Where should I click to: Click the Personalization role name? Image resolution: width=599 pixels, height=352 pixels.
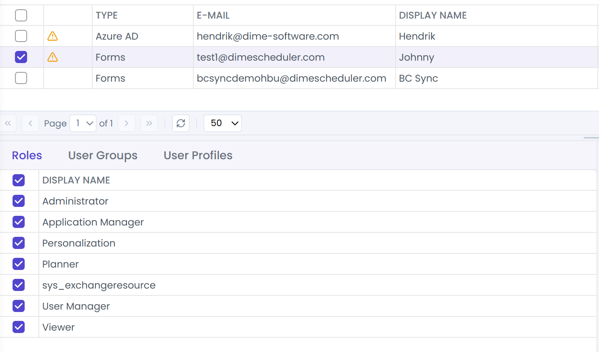tap(79, 243)
